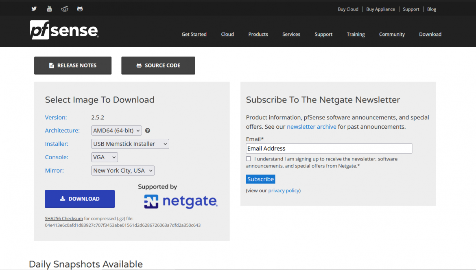This screenshot has height=270, width=476.
Task: Click the blue Download button
Action: [x=80, y=199]
